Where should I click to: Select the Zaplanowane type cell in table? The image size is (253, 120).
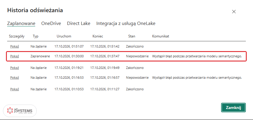point(40,56)
